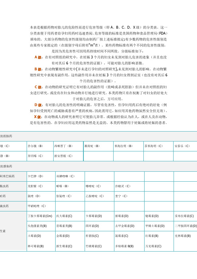Select the cell '红霉素(B)'
The height and width of the screenshot is (279, 197).
pyautogui.click(x=152, y=236)
